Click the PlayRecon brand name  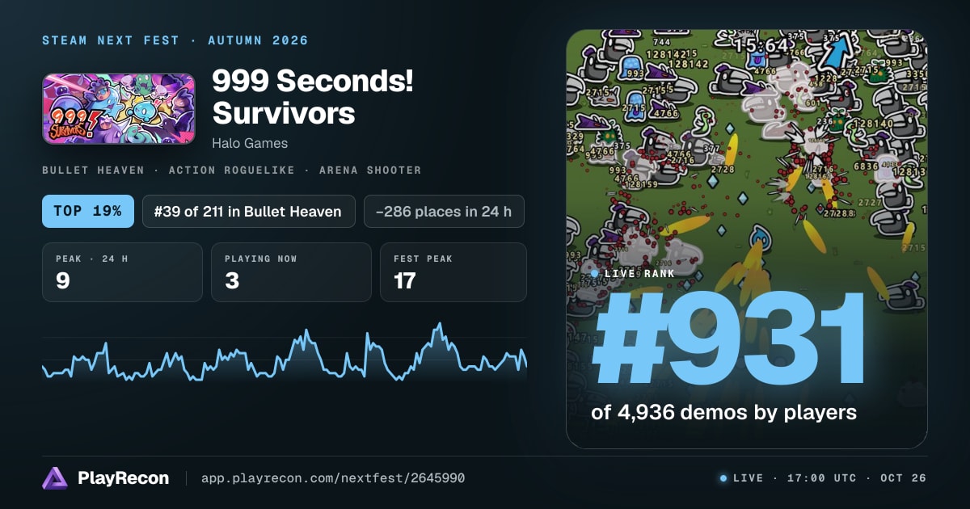click(x=123, y=478)
